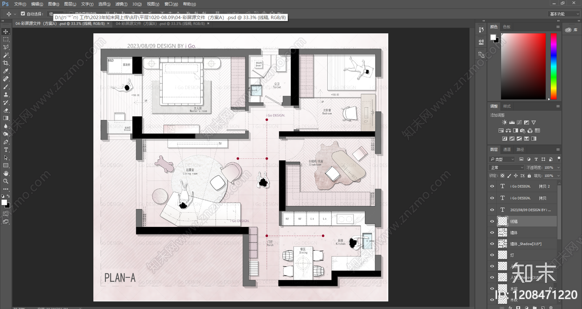Open the 基本功能 workspace dropdown
The image size is (582, 309).
click(563, 14)
